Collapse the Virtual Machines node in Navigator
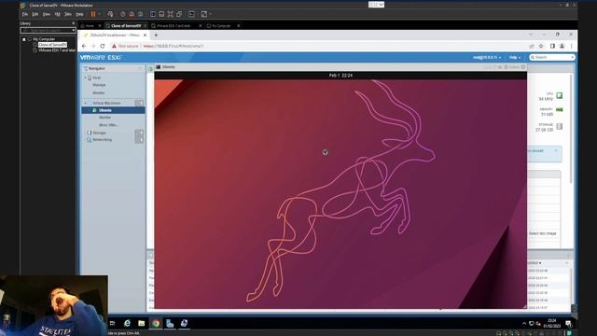 tap(85, 104)
